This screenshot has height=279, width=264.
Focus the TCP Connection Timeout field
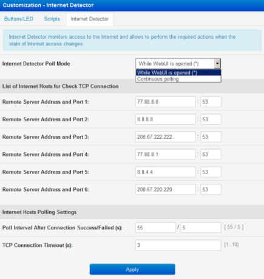[x=178, y=245]
